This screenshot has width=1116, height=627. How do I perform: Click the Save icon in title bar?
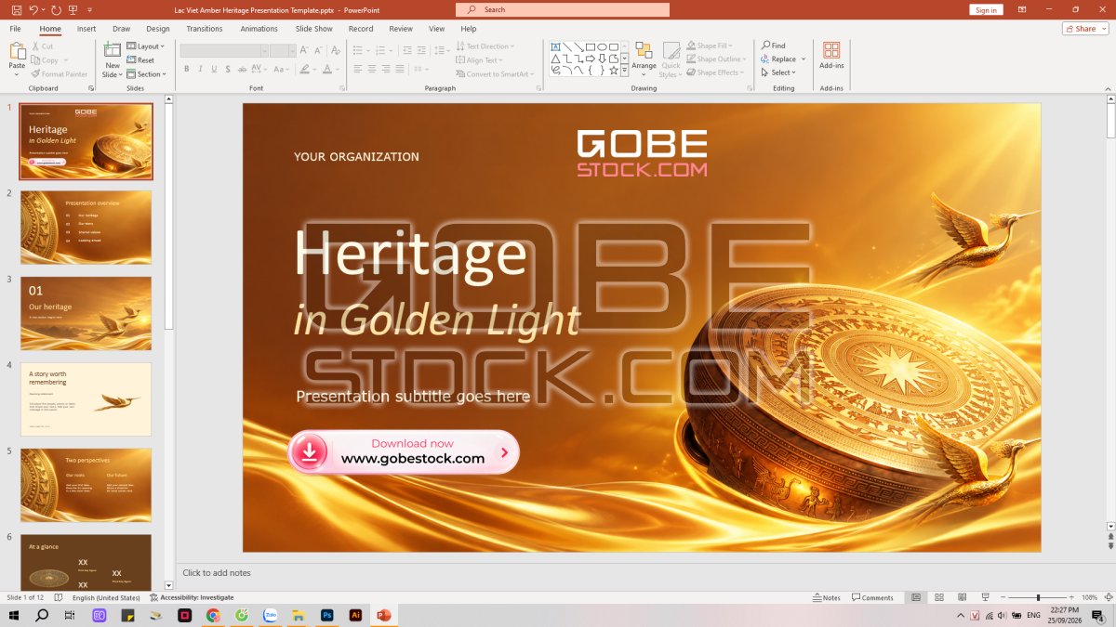(x=16, y=9)
